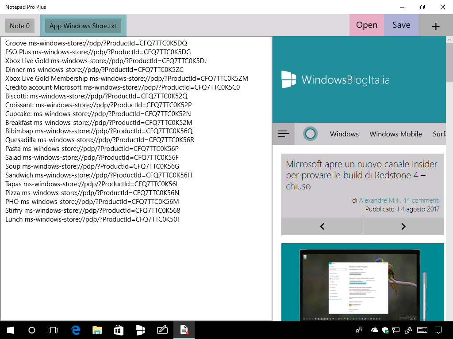The width and height of the screenshot is (453, 339).
Task: Add a new note with plus button
Action: tap(435, 26)
